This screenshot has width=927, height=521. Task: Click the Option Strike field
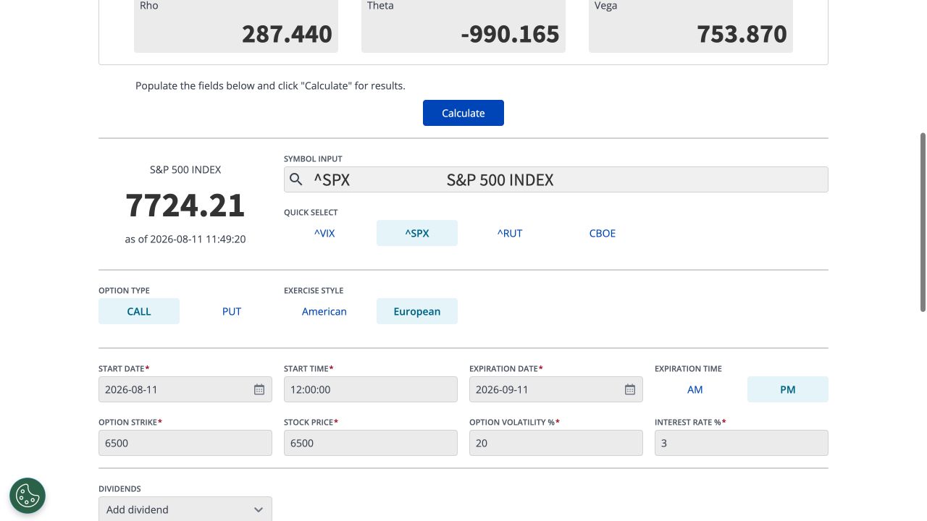pyautogui.click(x=185, y=443)
